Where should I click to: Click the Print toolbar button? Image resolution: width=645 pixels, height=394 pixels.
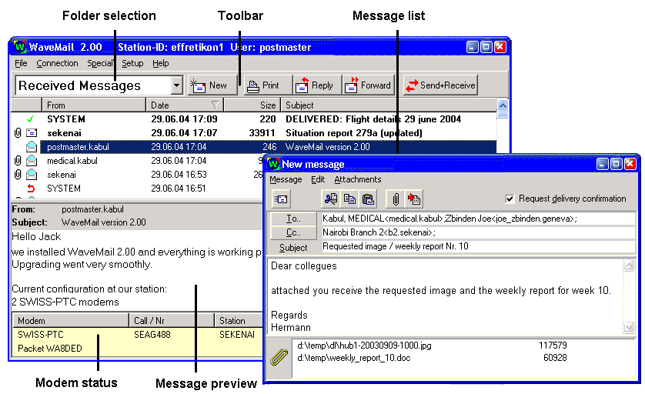pyautogui.click(x=268, y=85)
